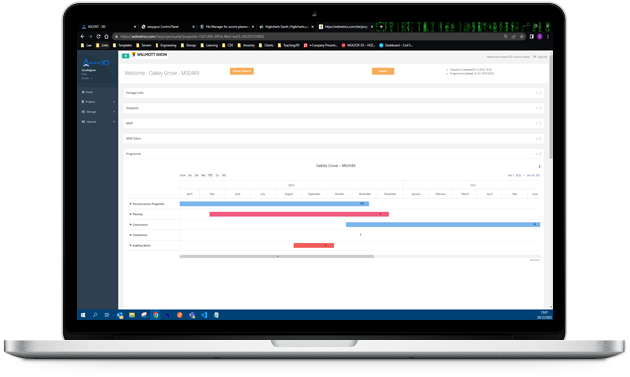Click the browser home icon
This screenshot has height=377, width=630.
coord(106,36)
